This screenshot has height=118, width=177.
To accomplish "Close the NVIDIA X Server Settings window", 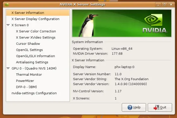I will (x=171, y=4).
